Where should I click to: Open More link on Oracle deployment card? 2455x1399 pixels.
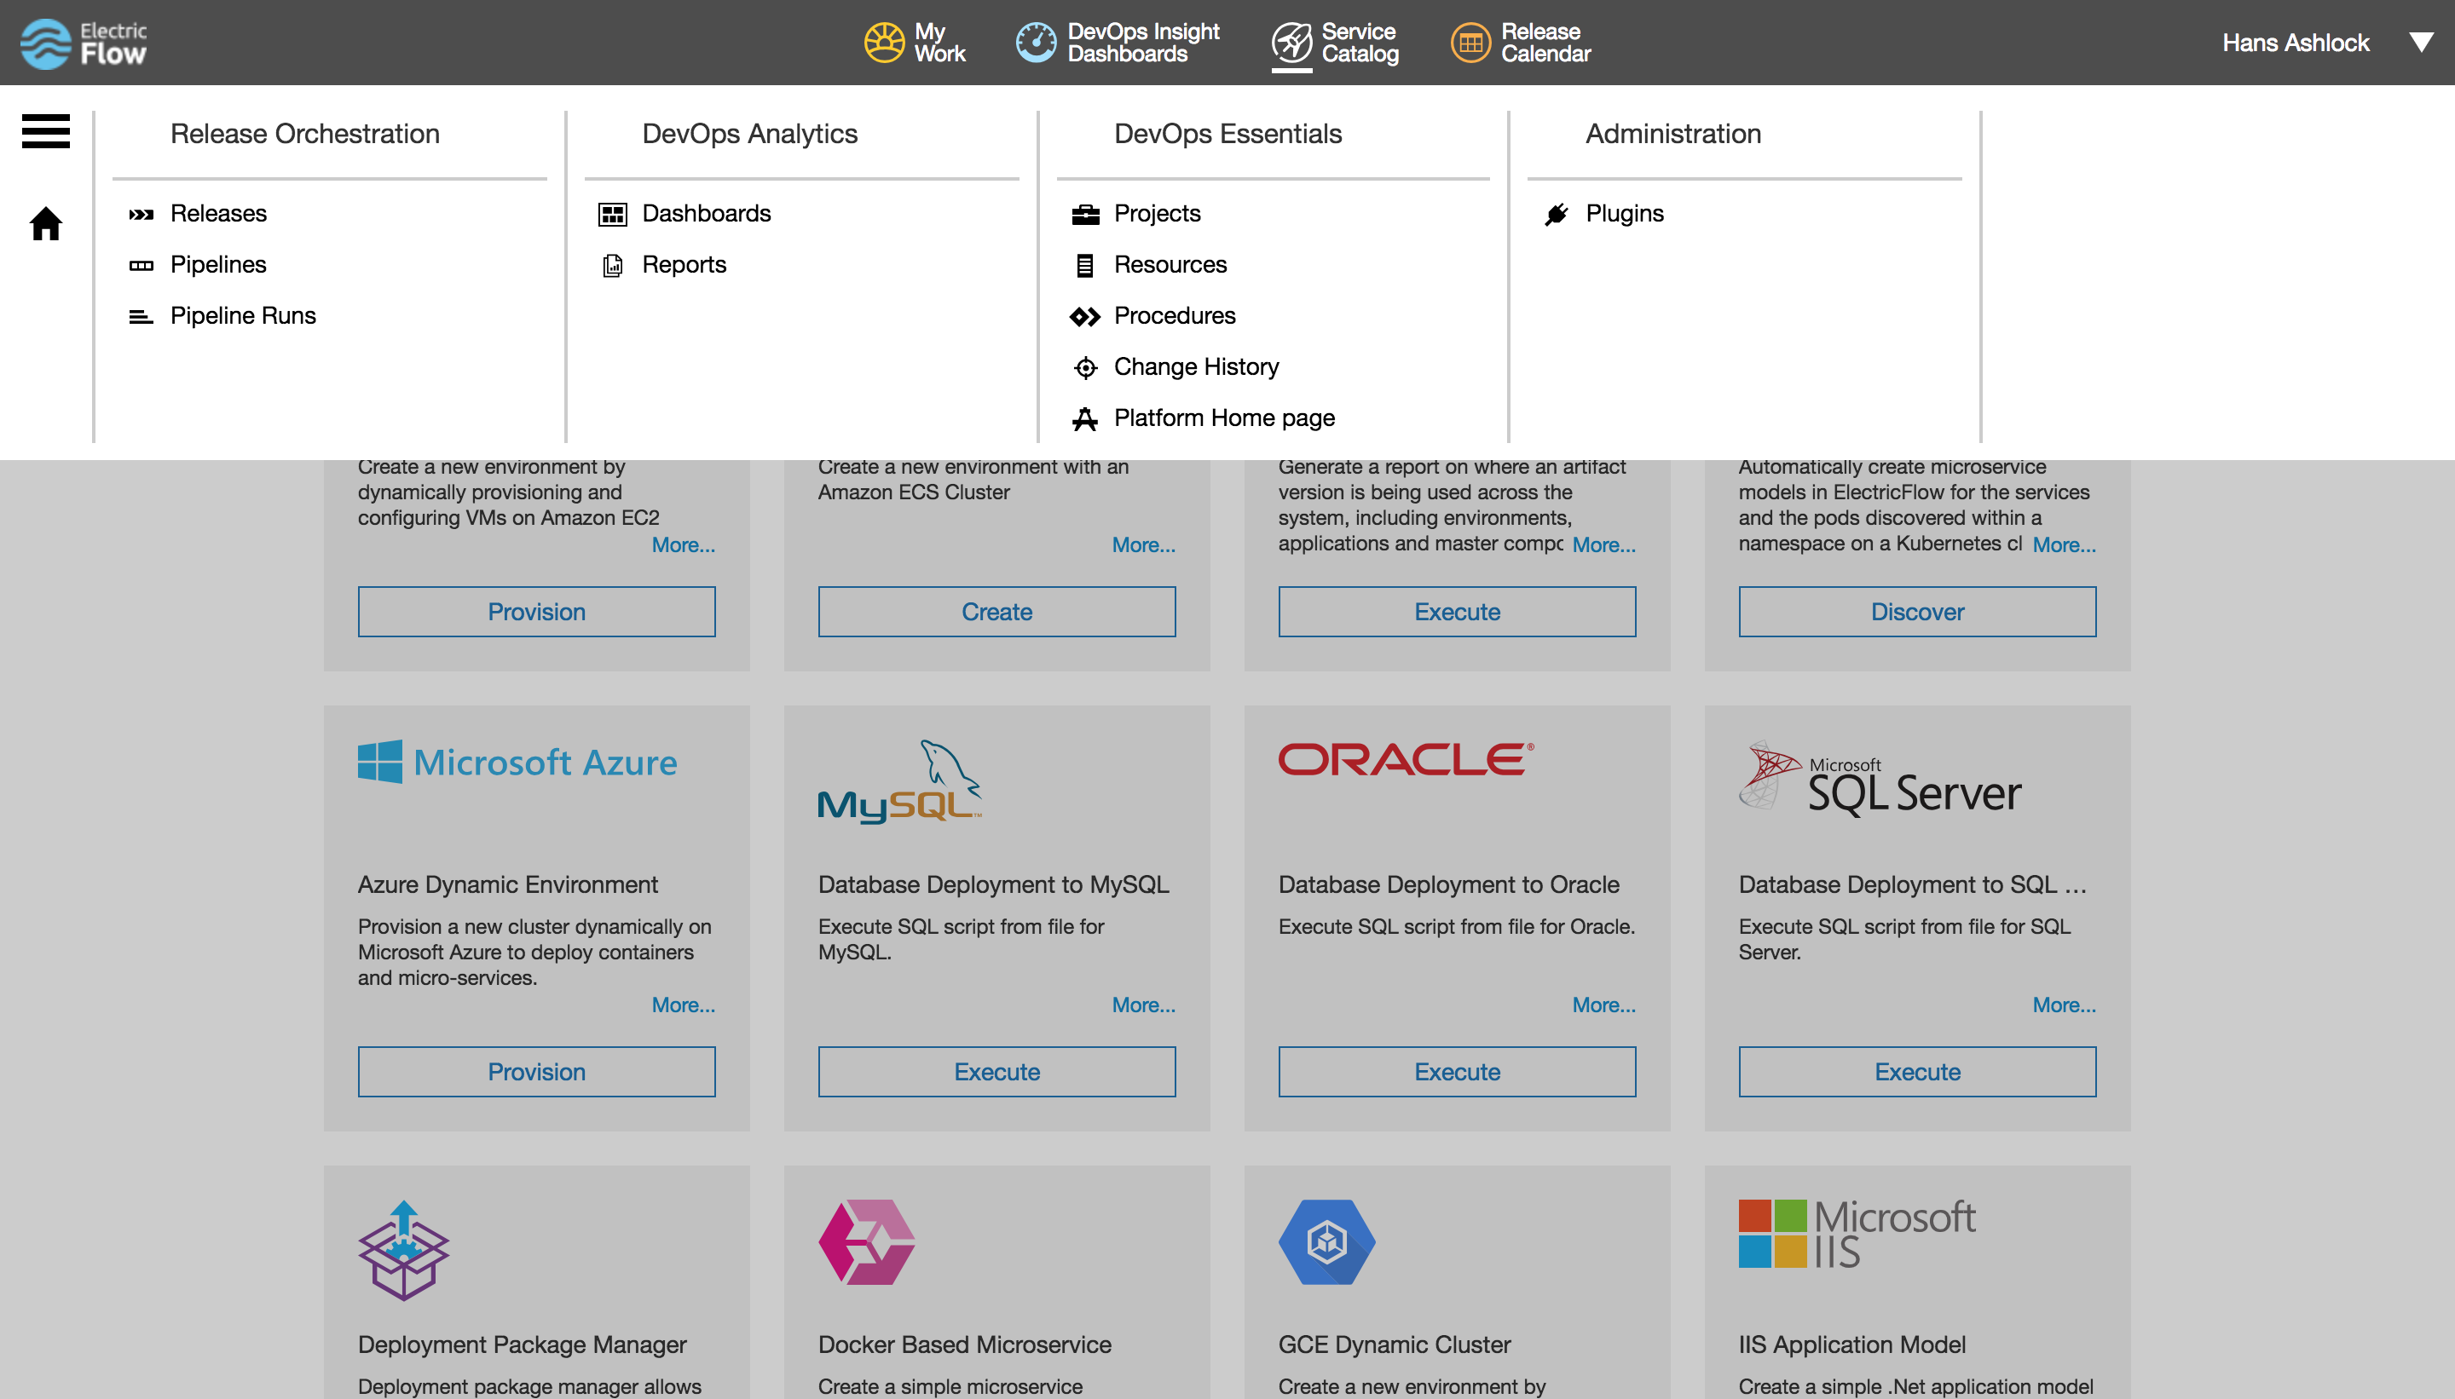tap(1604, 1005)
